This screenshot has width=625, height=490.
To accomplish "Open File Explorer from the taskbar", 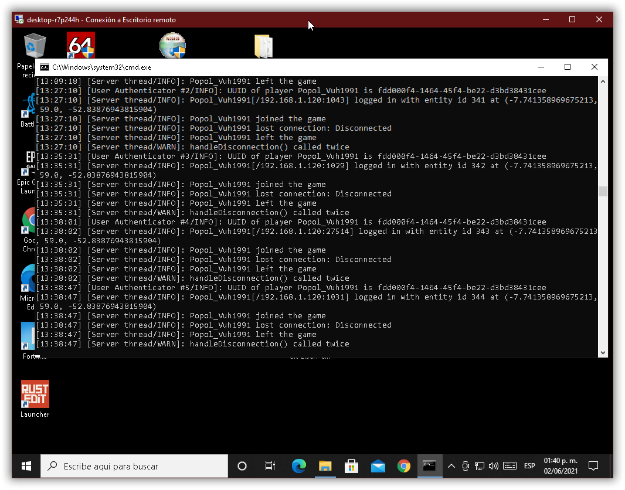I will click(325, 466).
